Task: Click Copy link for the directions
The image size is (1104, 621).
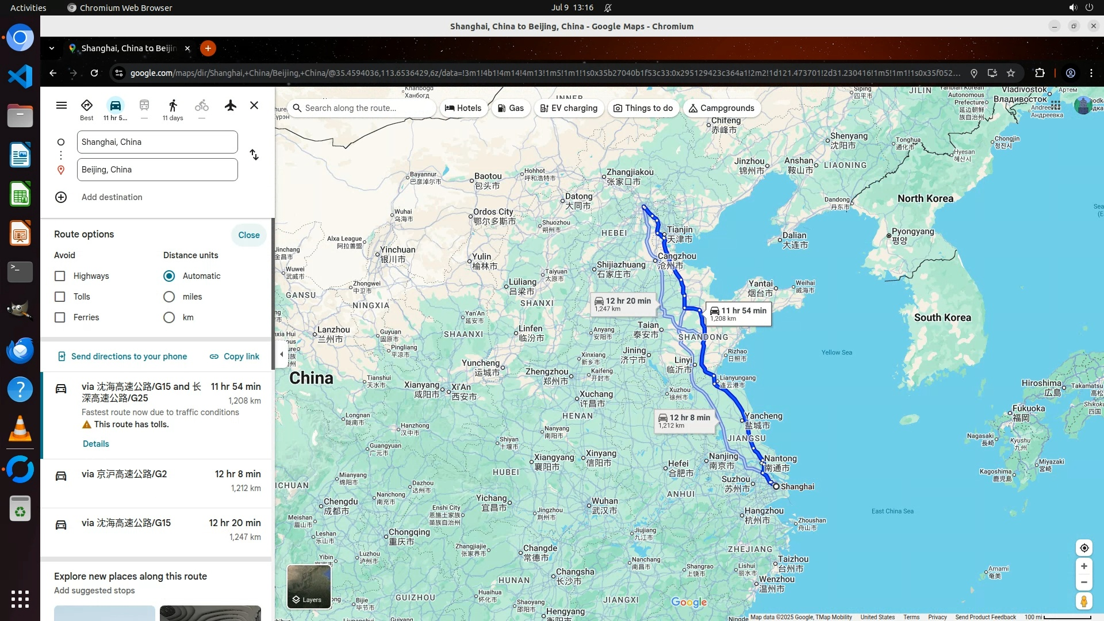Action: [234, 356]
